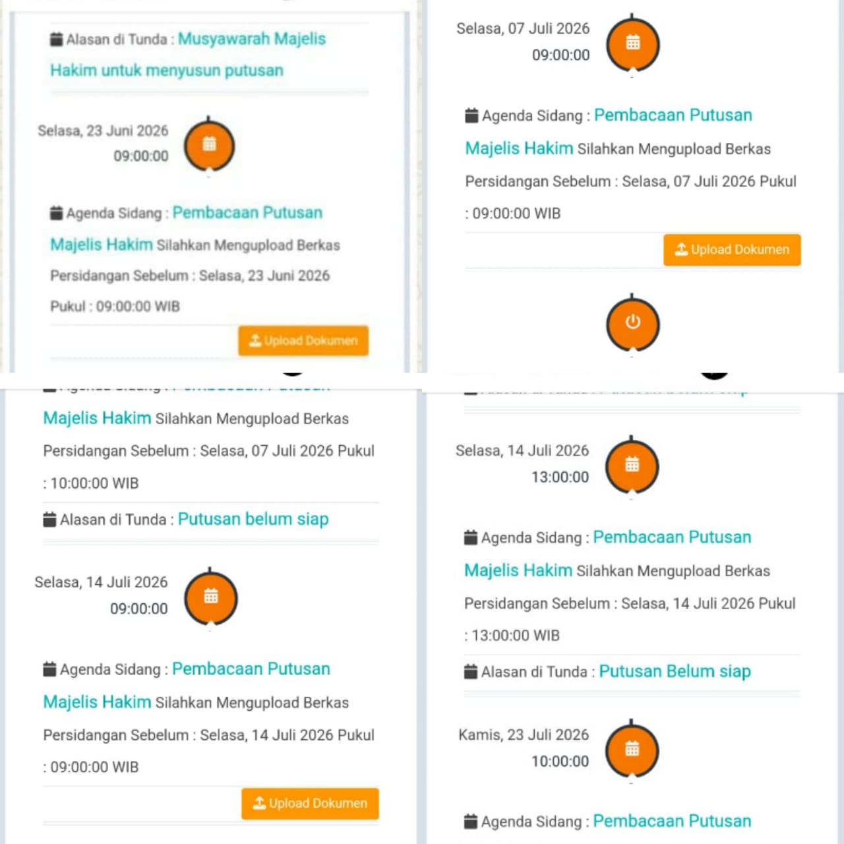Select 'Putusan belum siap' reason text
844x844 pixels.
[253, 519]
